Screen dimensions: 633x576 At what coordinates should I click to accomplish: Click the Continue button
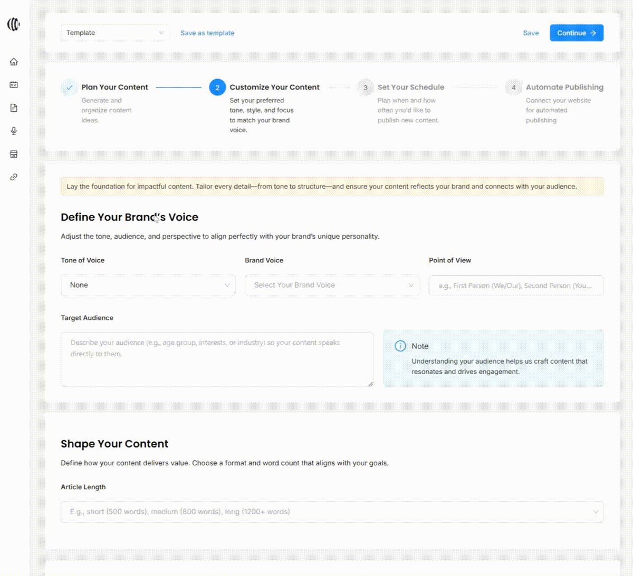tap(576, 33)
